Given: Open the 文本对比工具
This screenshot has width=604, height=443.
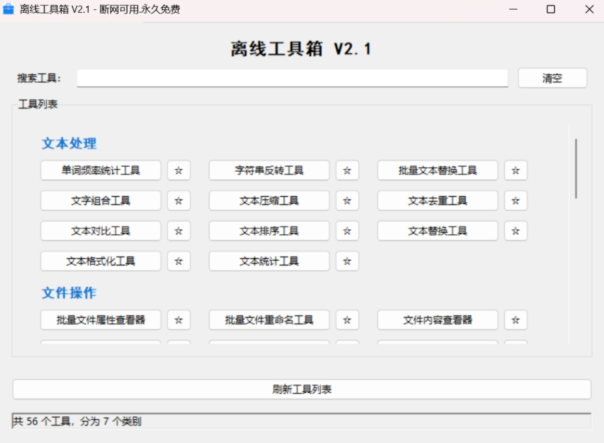Looking at the screenshot, I should tap(100, 231).
